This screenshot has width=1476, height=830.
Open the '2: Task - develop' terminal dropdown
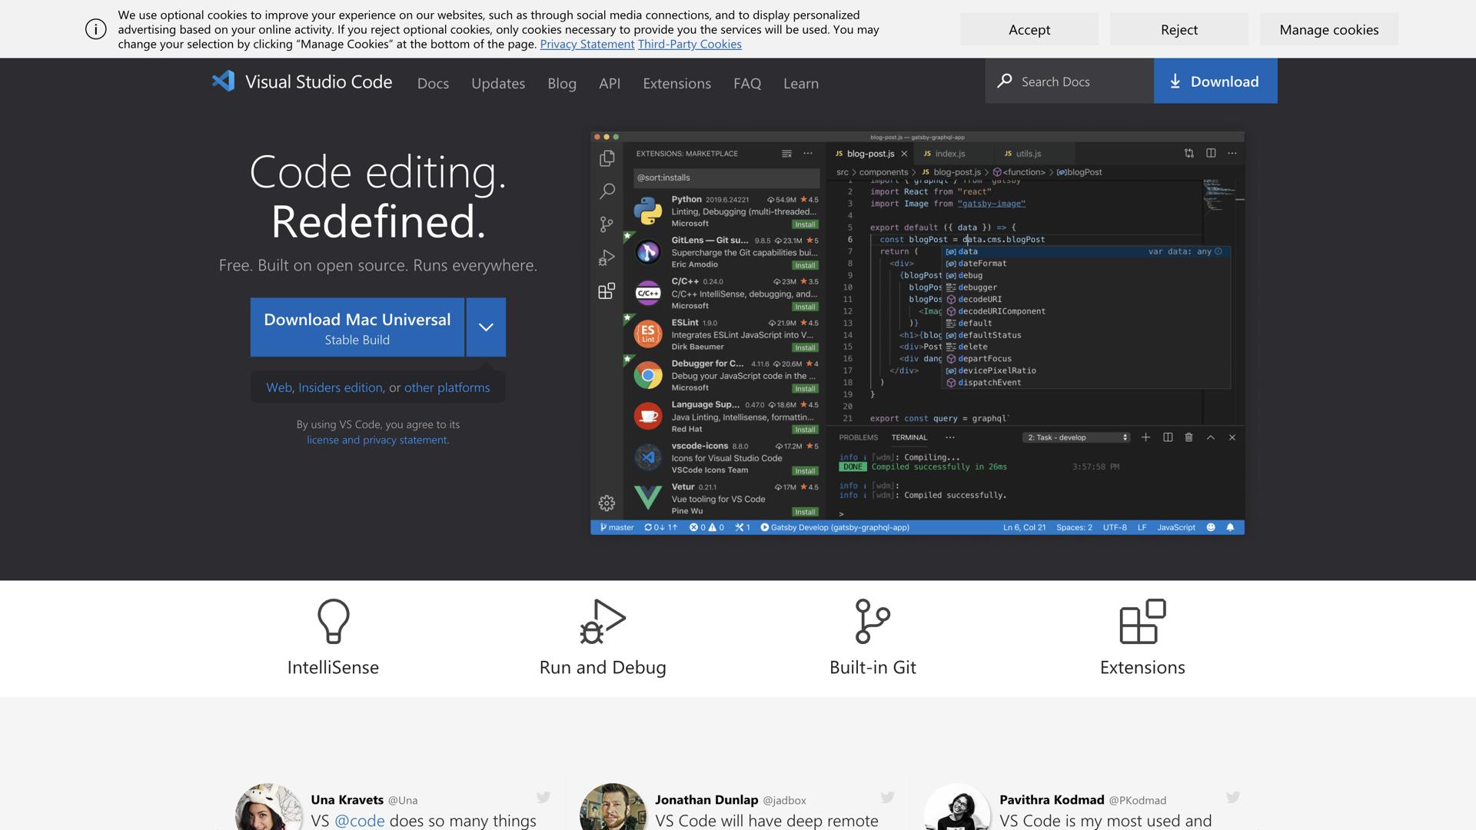[x=1075, y=437]
